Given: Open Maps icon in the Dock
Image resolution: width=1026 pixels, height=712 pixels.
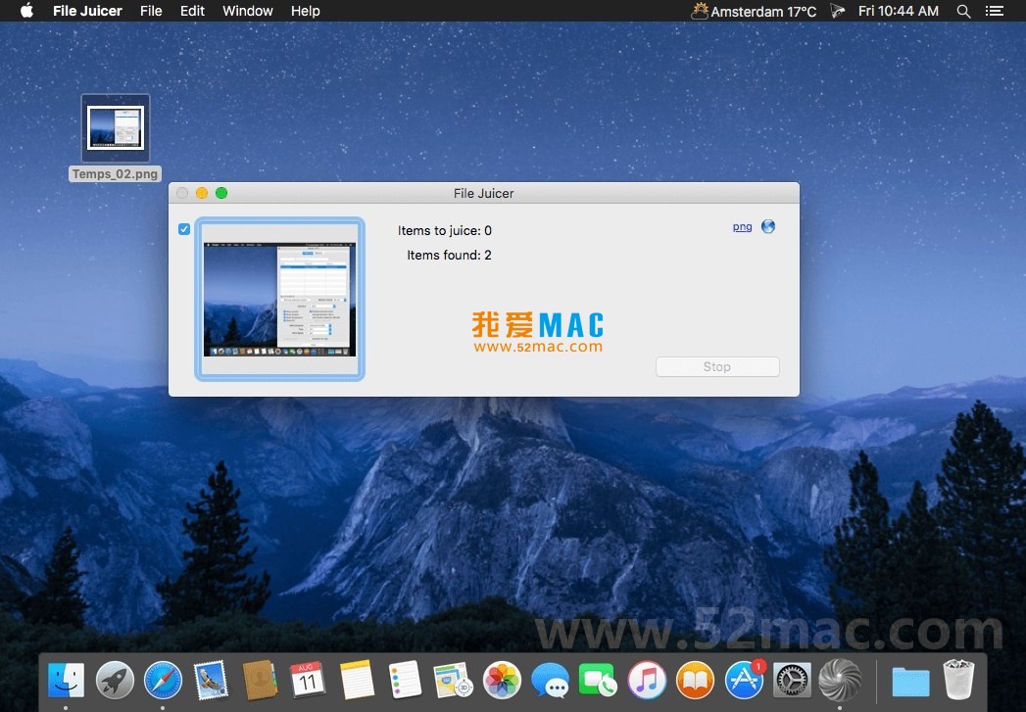Looking at the screenshot, I should pos(453,680).
